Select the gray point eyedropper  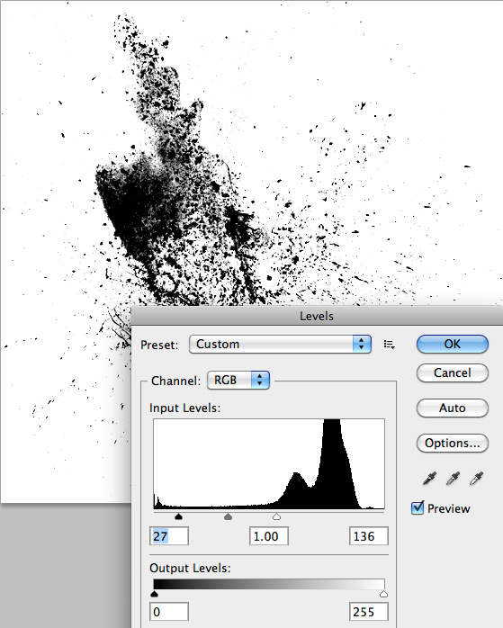click(x=453, y=479)
